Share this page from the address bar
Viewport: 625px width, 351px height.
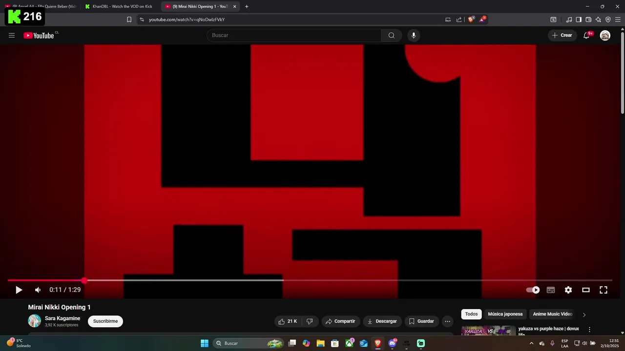459,19
